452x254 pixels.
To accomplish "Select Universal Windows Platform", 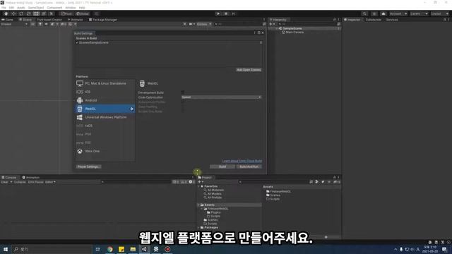I will click(x=105, y=117).
